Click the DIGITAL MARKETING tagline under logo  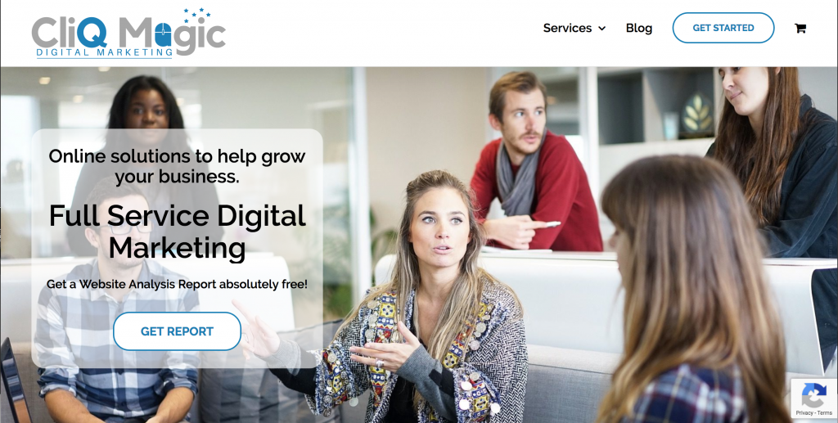(x=105, y=52)
